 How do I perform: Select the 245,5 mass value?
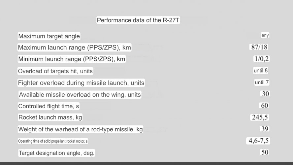point(259,117)
